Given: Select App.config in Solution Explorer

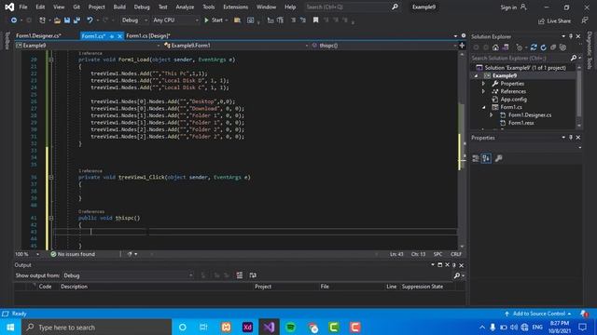Looking at the screenshot, I should pyautogui.click(x=514, y=100).
